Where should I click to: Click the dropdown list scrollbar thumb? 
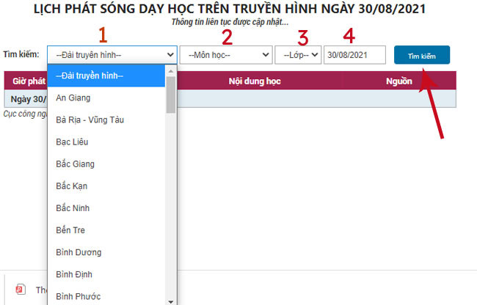click(x=171, y=94)
